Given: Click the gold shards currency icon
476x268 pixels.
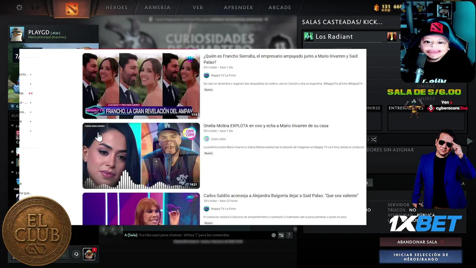Looking at the screenshot, I should point(376,7).
